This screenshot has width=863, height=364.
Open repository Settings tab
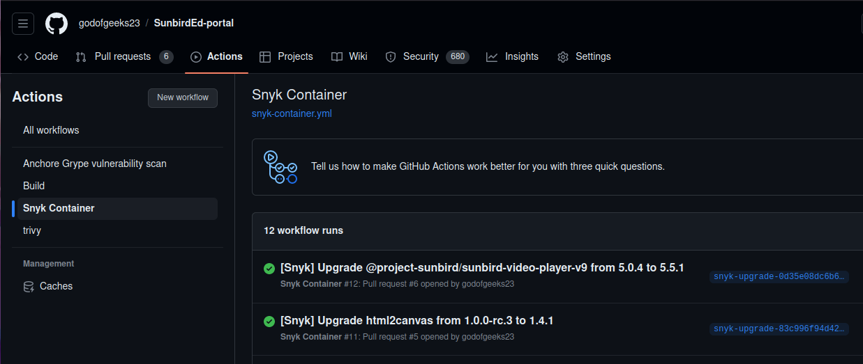(x=584, y=56)
